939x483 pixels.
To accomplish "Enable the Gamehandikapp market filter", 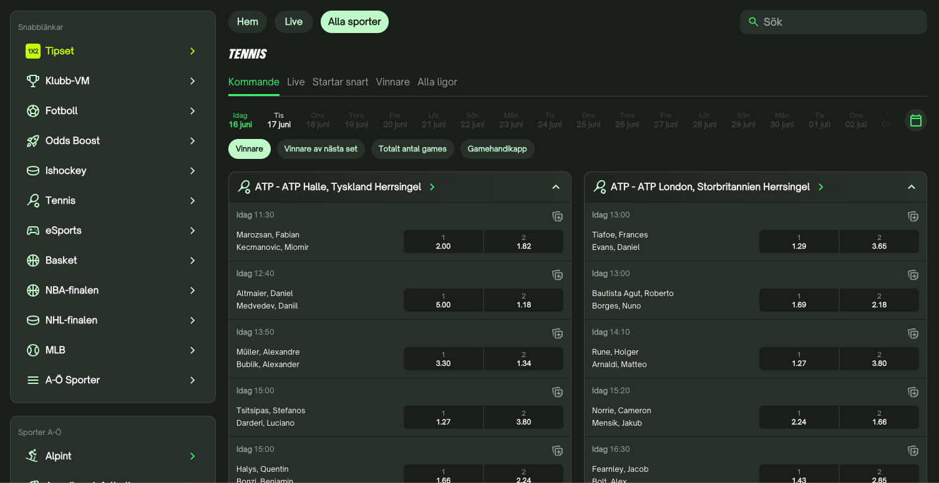I will (497, 149).
